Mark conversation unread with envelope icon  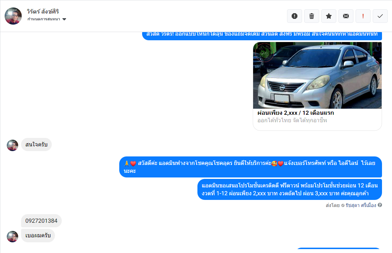(x=346, y=16)
